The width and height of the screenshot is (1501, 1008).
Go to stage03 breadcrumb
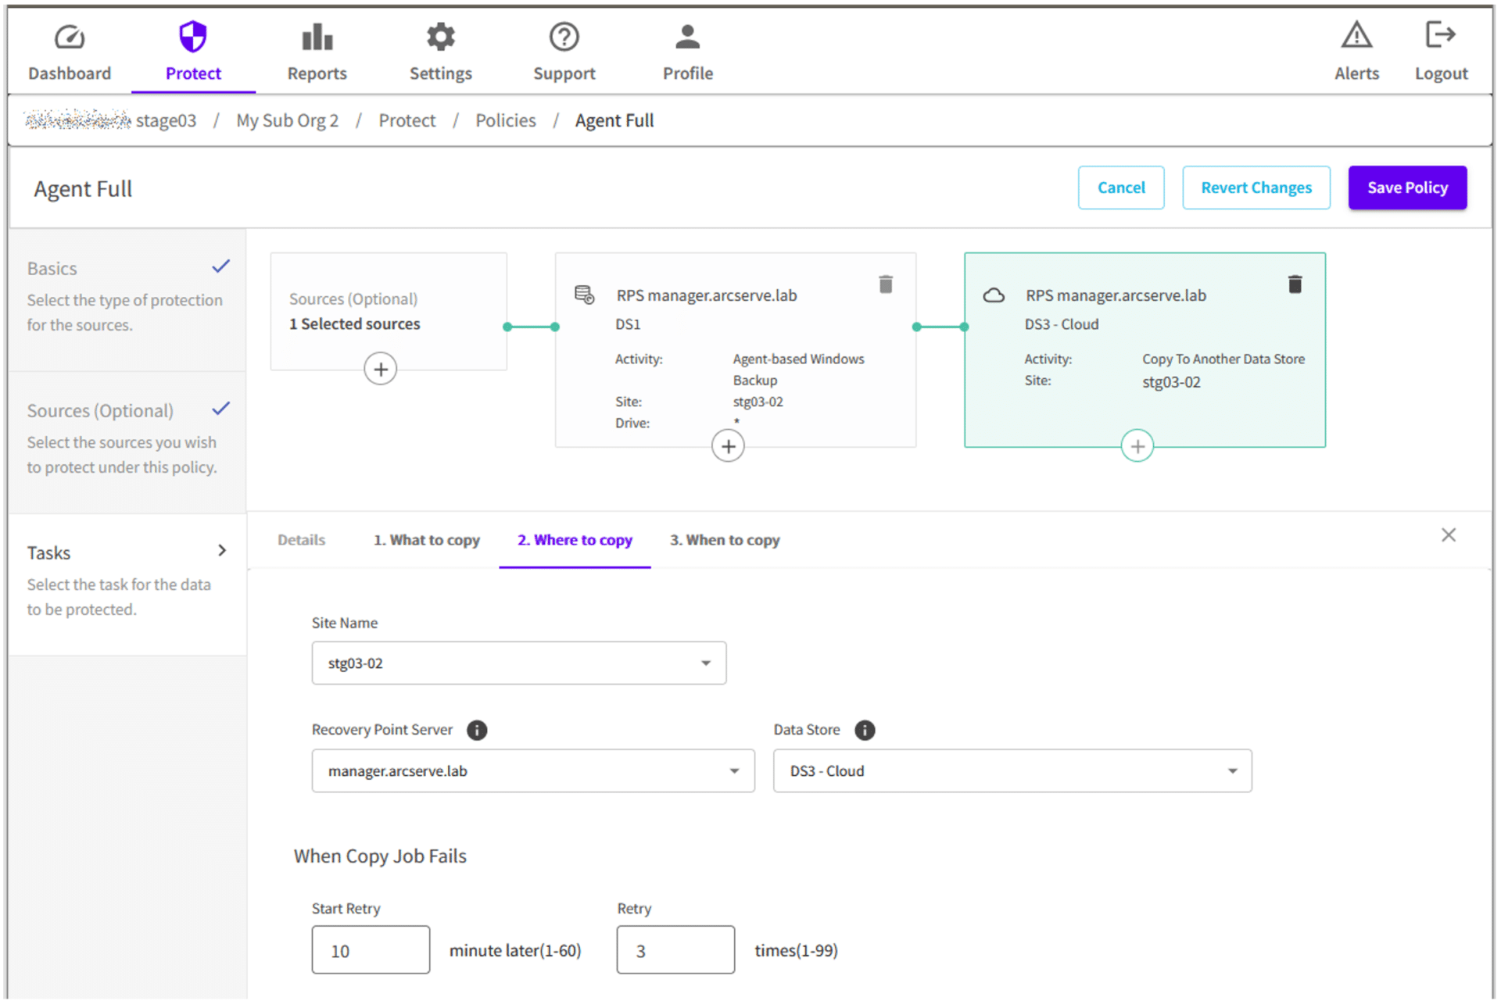tap(166, 121)
